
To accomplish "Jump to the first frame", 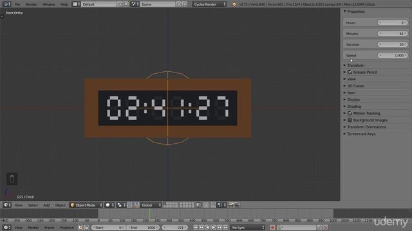I will click(x=196, y=228).
